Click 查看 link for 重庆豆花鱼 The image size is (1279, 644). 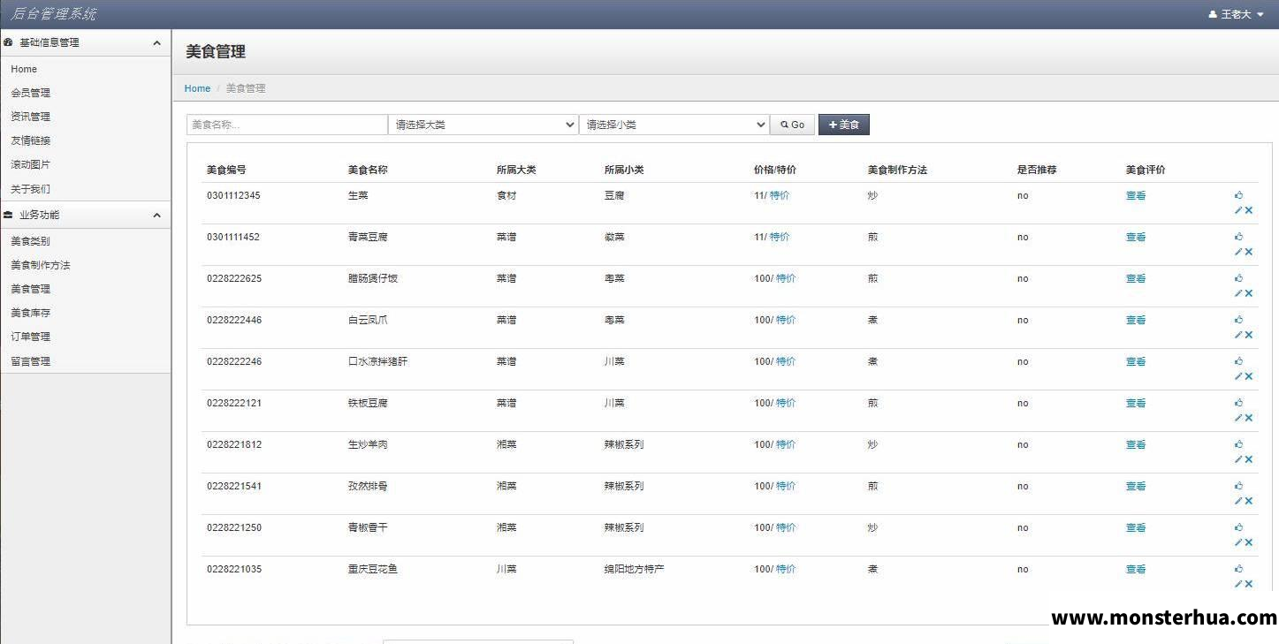pyautogui.click(x=1136, y=569)
